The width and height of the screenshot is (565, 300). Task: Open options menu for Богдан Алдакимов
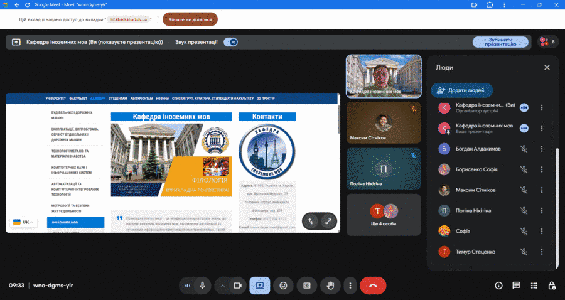pyautogui.click(x=541, y=149)
